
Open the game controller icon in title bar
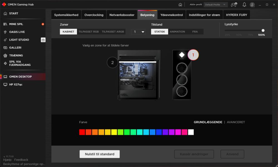pyautogui.click(x=234, y=5)
